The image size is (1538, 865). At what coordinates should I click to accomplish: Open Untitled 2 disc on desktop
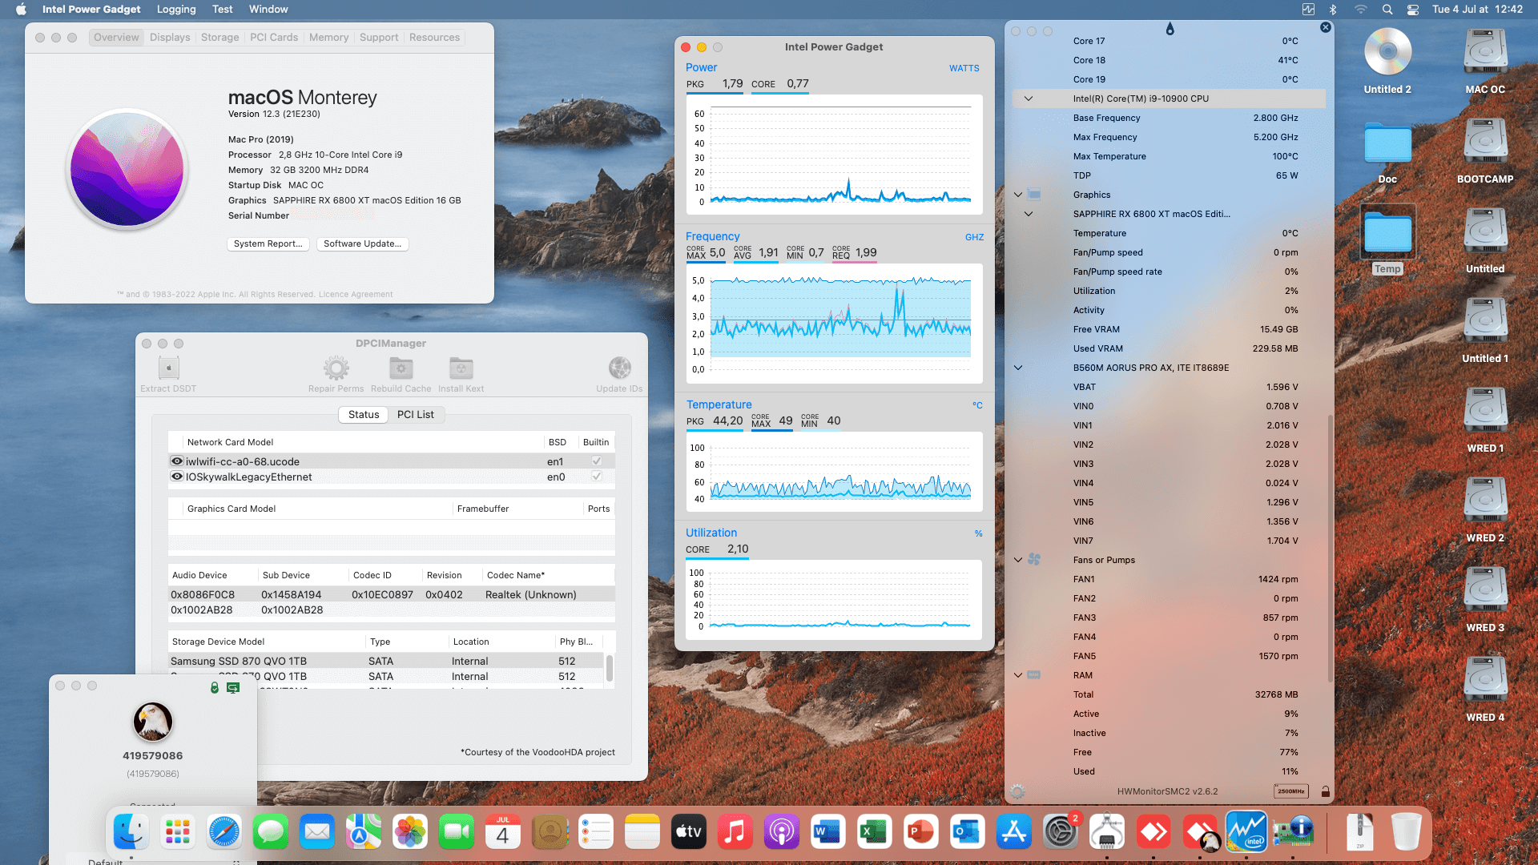(1387, 61)
